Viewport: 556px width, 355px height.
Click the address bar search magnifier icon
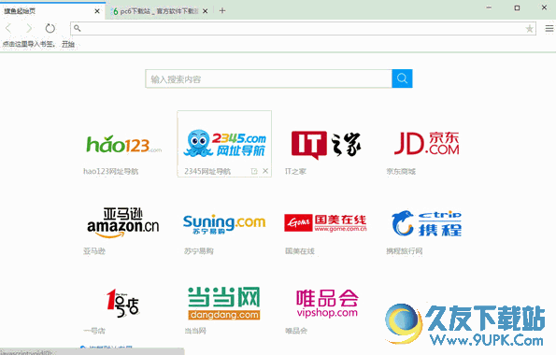pos(77,28)
